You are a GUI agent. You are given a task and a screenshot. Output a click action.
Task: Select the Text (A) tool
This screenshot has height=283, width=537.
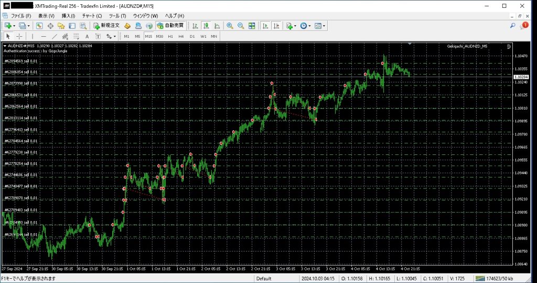[87, 36]
